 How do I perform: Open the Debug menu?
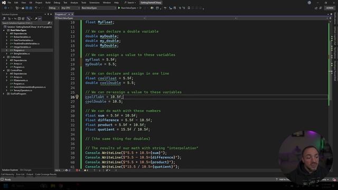point(57,3)
